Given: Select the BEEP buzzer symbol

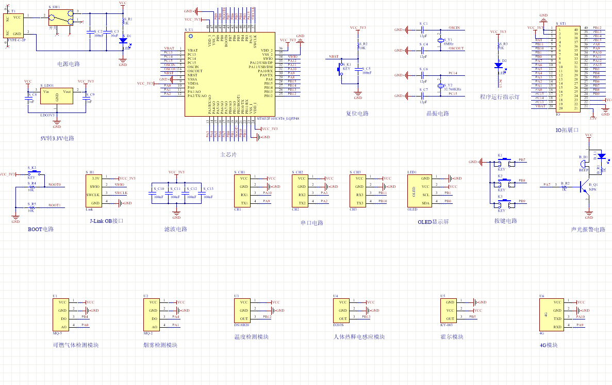Looking at the screenshot, I should click(584, 164).
